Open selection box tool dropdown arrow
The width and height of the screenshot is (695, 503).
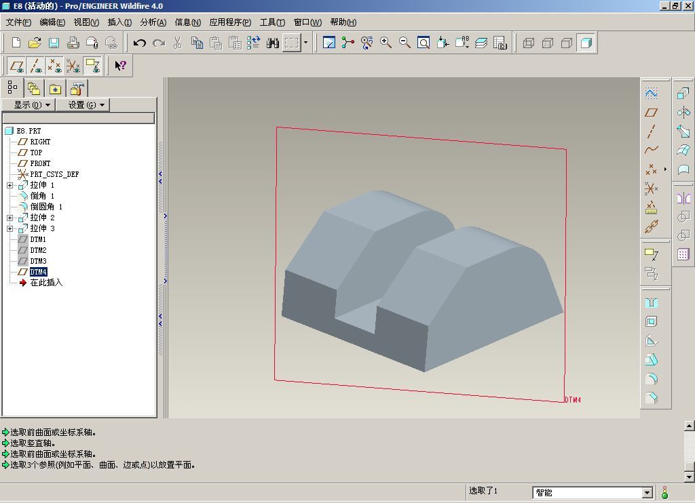tap(305, 43)
